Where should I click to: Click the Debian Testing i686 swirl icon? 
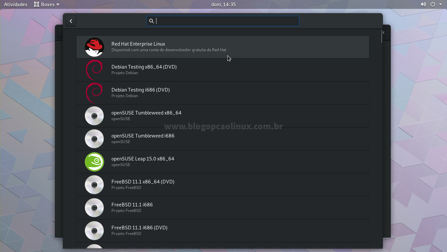click(x=94, y=93)
